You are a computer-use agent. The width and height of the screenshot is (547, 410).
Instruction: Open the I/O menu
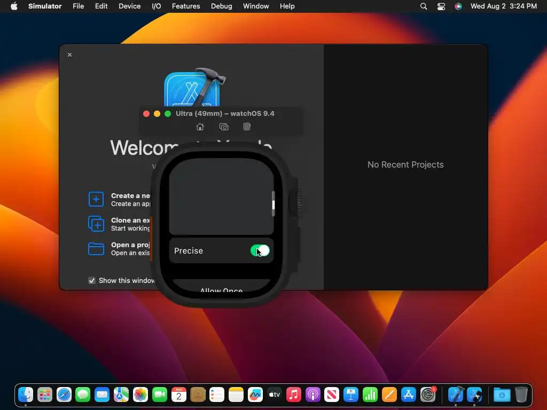coord(157,6)
